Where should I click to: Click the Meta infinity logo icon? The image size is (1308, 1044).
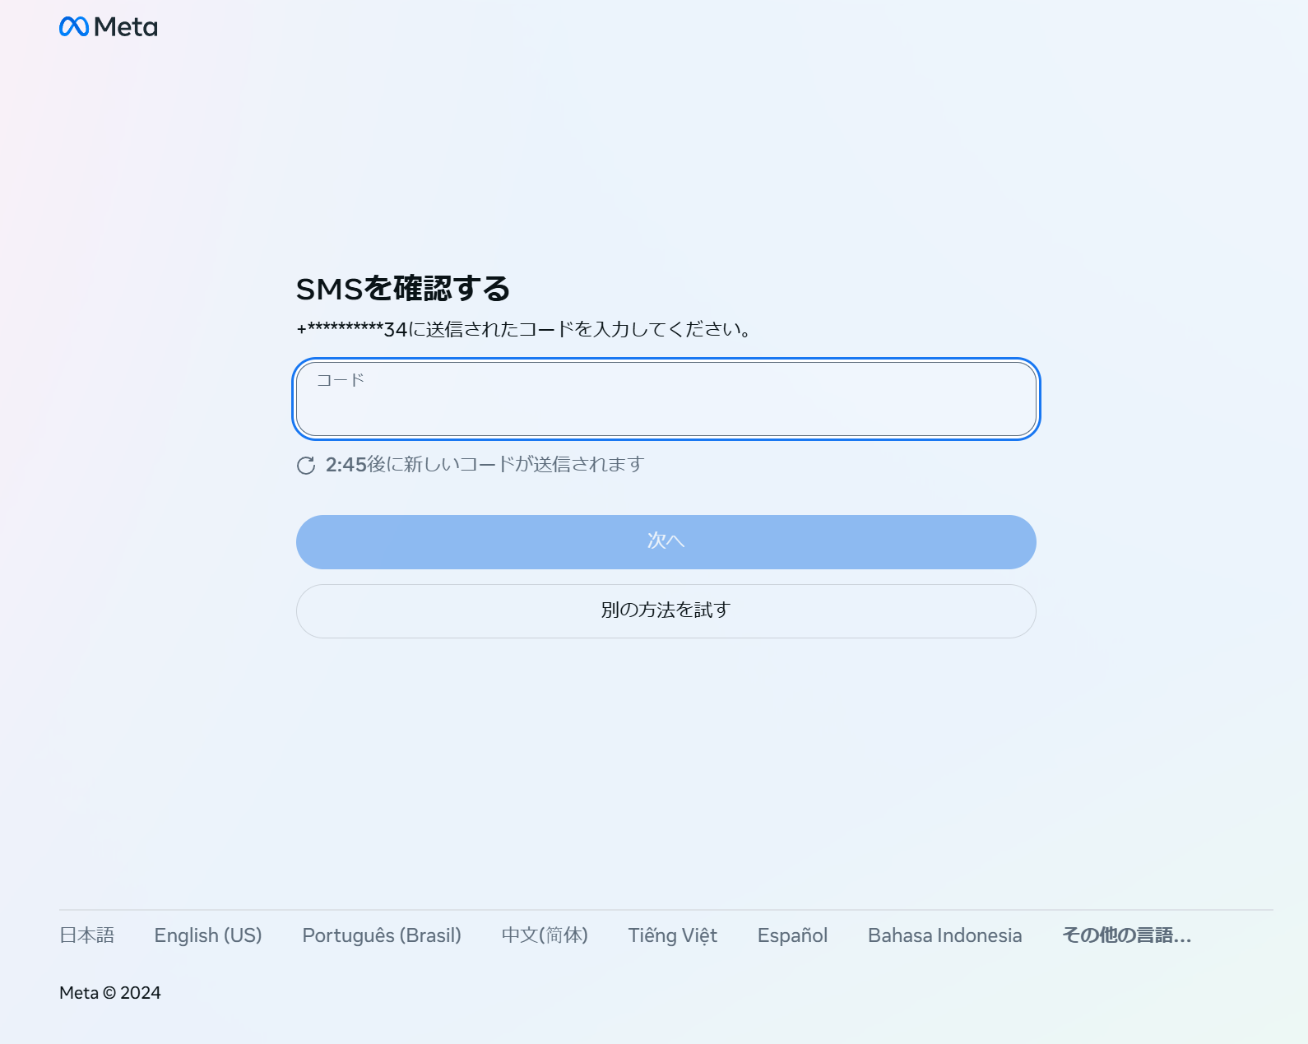(74, 27)
